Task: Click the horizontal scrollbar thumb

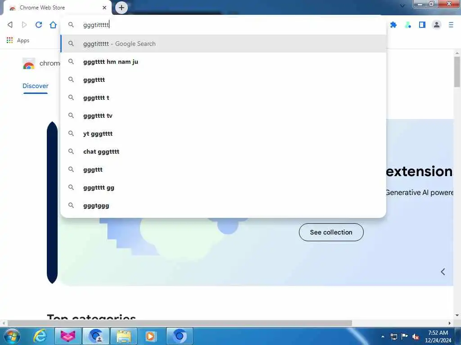Action: click(x=180, y=323)
